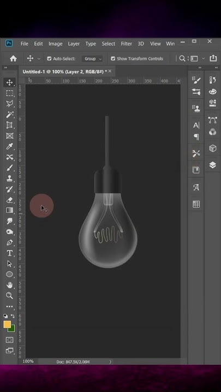Open the Swatches palette panel
This screenshot has height=392, width=221.
[x=213, y=91]
